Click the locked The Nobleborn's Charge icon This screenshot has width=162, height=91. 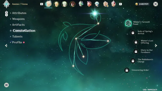click(x=133, y=61)
